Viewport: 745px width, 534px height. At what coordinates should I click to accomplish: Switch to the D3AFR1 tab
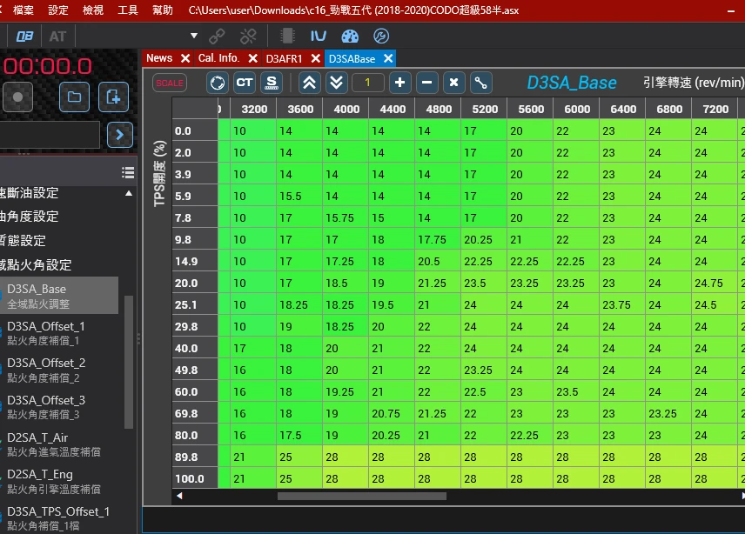[284, 59]
